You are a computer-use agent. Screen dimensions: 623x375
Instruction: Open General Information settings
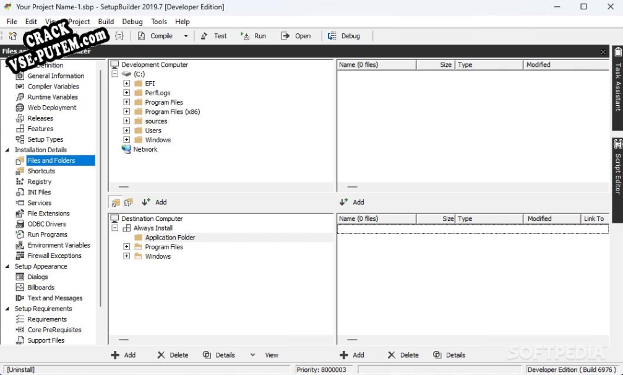pos(56,76)
